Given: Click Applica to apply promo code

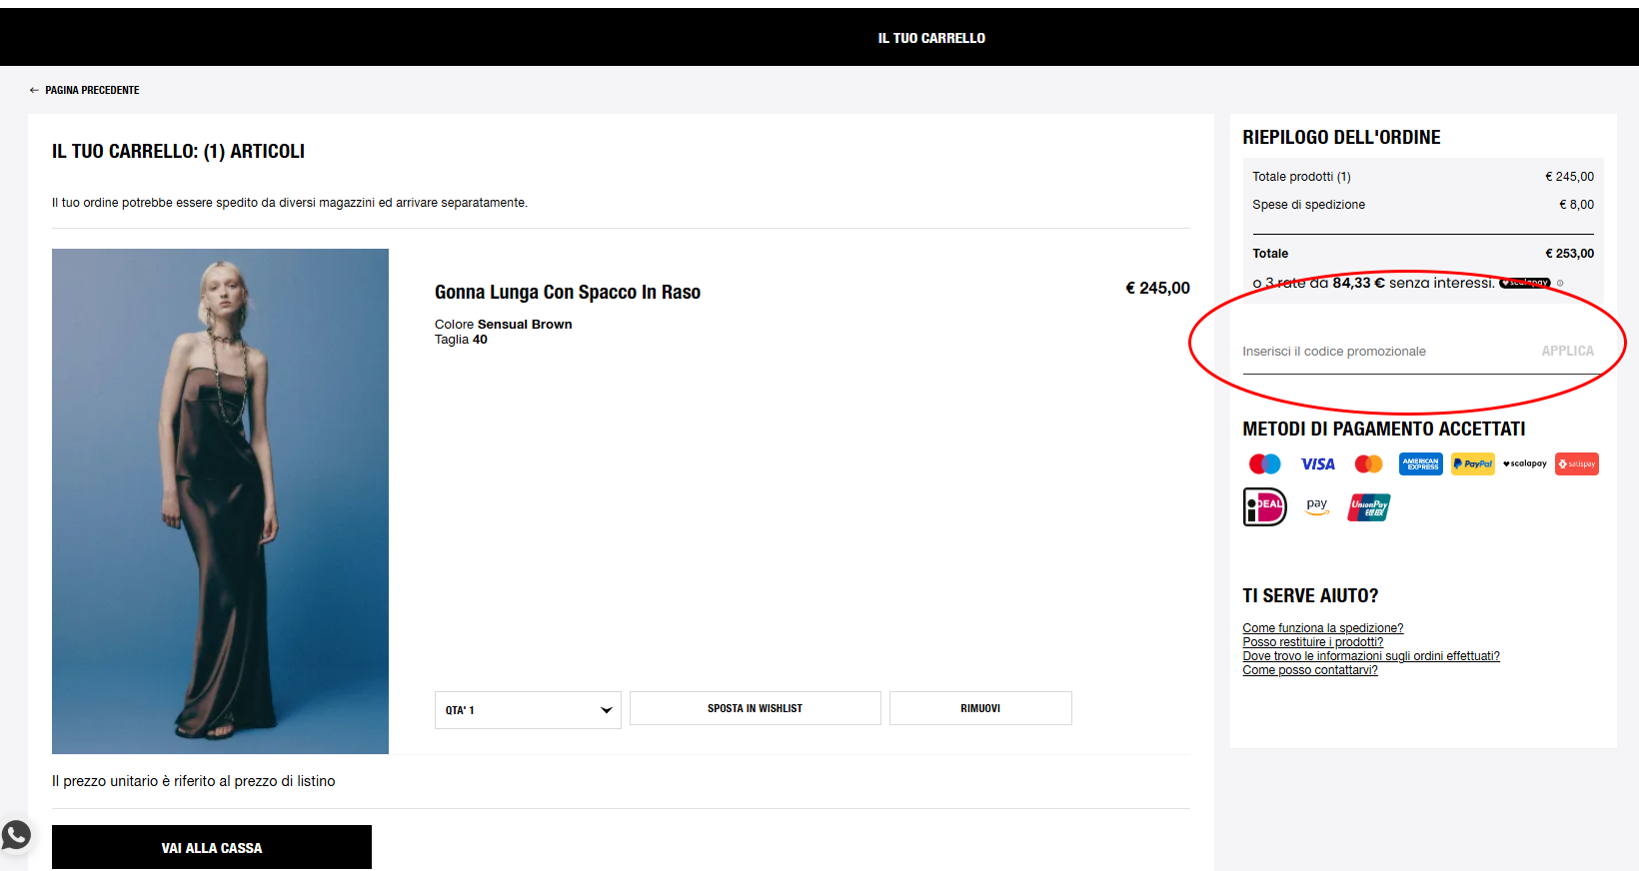Looking at the screenshot, I should click(1567, 351).
